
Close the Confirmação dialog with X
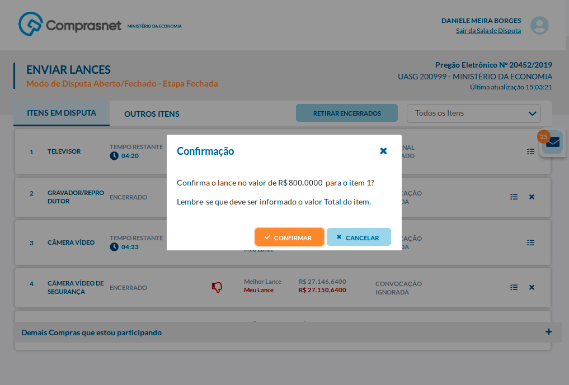tap(383, 151)
